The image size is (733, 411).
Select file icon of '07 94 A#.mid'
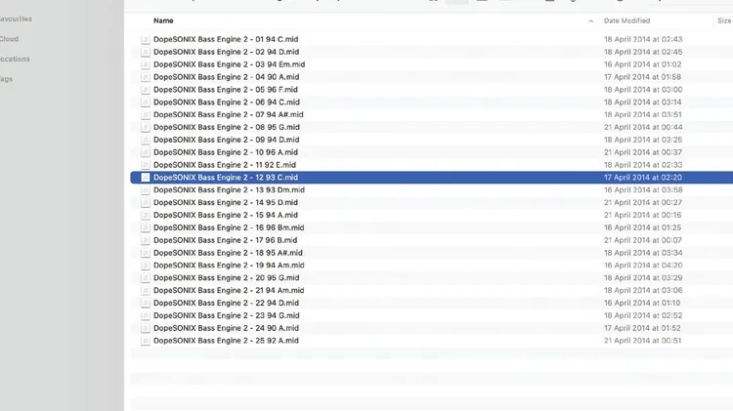click(146, 115)
